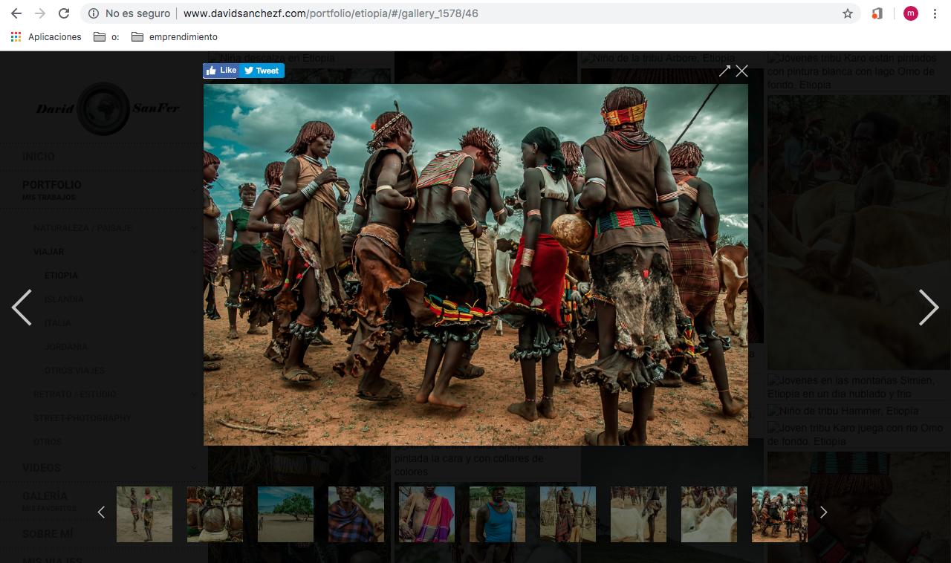This screenshot has width=951, height=563.
Task: Open STREET-PHOTOGRAPHY category
Action: click(x=82, y=418)
